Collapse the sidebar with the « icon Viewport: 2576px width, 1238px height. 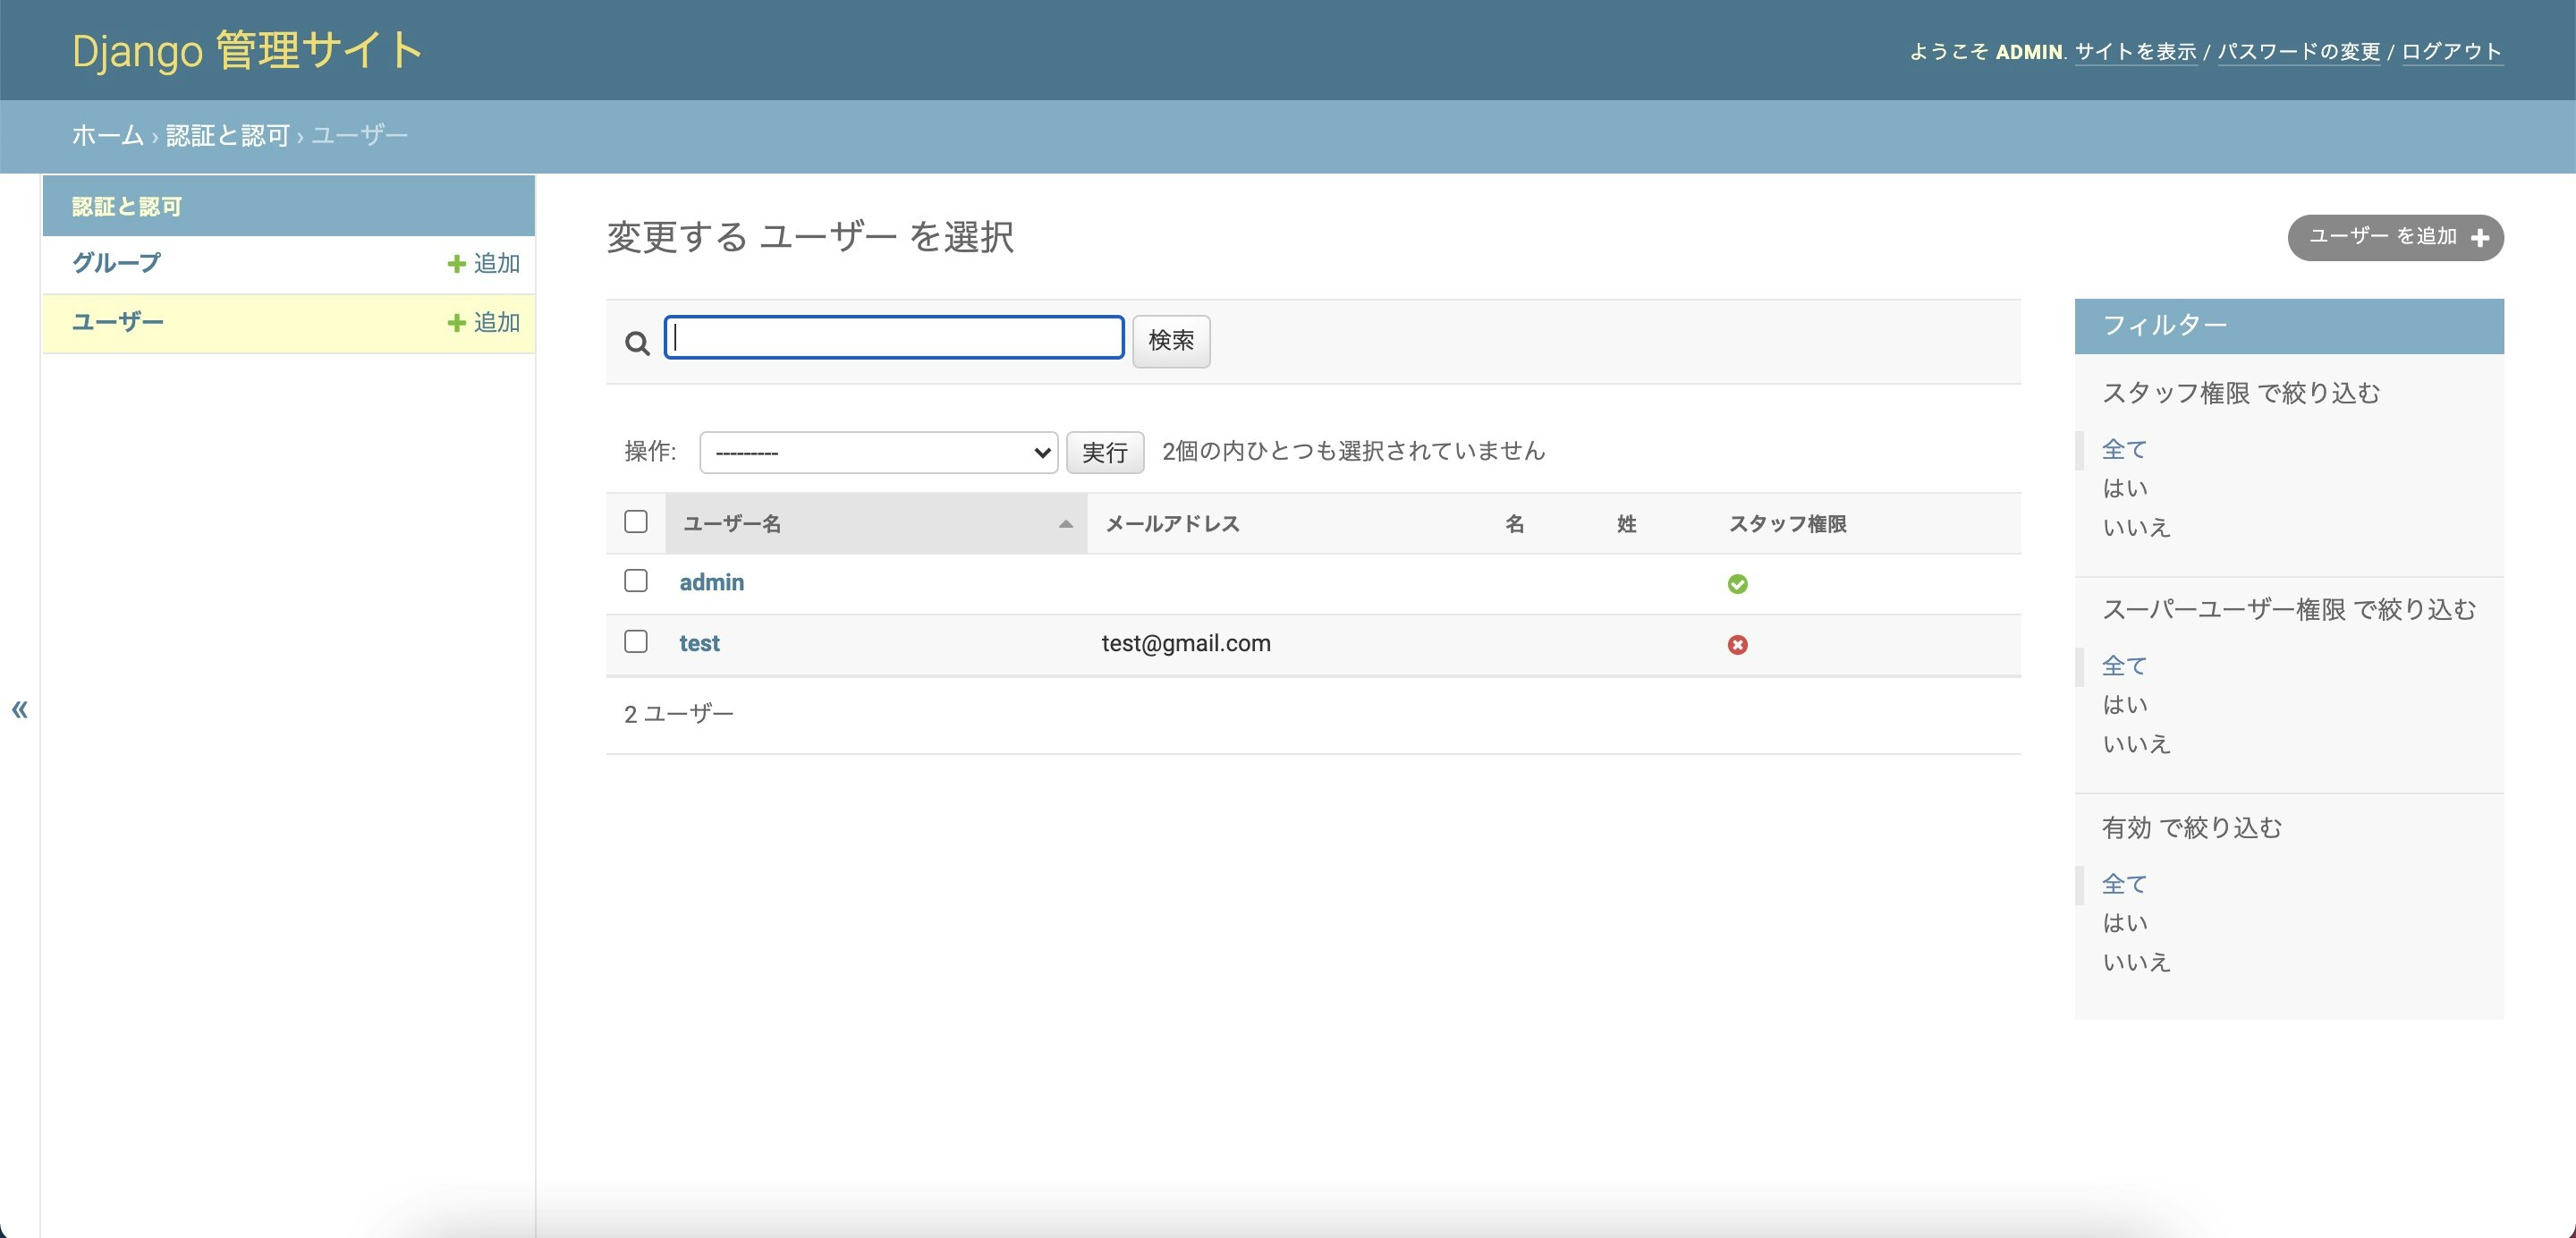click(20, 709)
